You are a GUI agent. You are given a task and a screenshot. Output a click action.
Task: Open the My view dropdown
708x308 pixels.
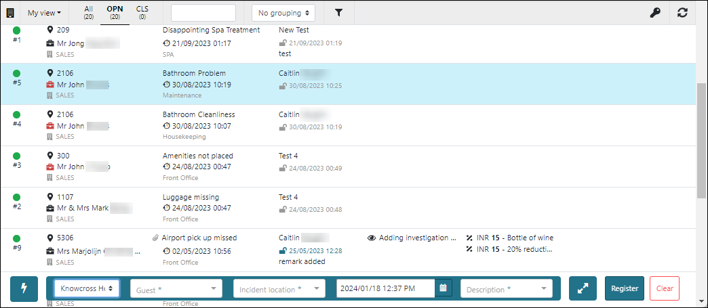coord(44,13)
